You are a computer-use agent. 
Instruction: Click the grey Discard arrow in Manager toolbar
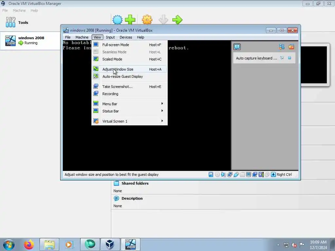click(x=164, y=20)
